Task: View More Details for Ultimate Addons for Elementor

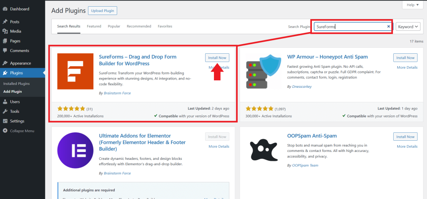Action: tap(219, 147)
